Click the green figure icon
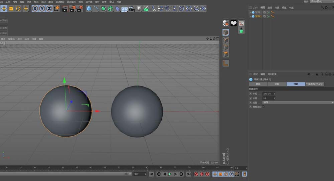This screenshot has width=334, height=181. click(241, 31)
